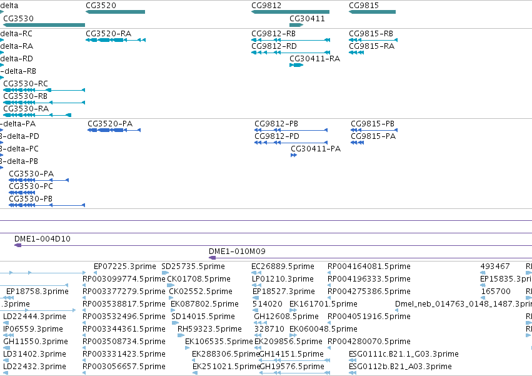Image resolution: width=532 pixels, height=376 pixels.
Task: Click the RP004196333.5prime label
Action: [369, 279]
